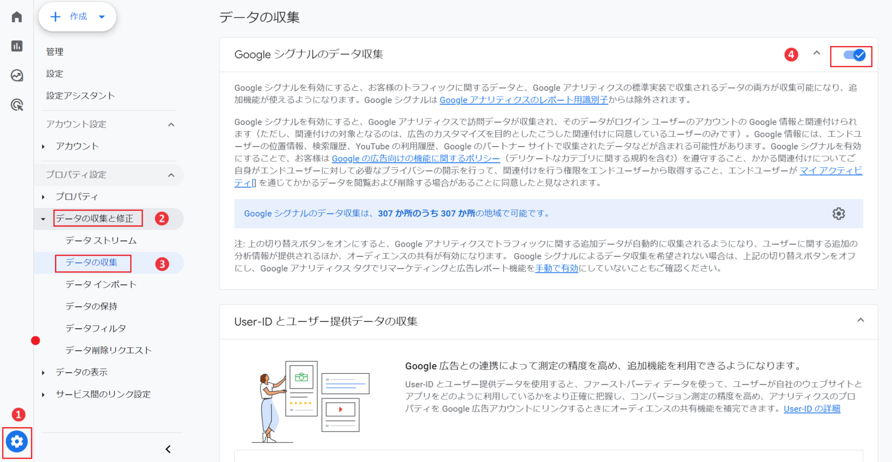Click the データの表示 tree label
The width and height of the screenshot is (892, 462).
click(81, 372)
